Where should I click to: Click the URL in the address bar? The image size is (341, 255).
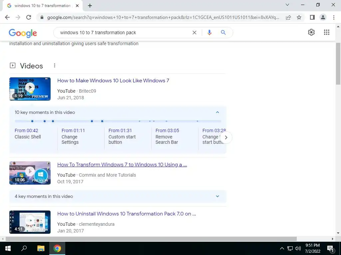click(x=163, y=17)
